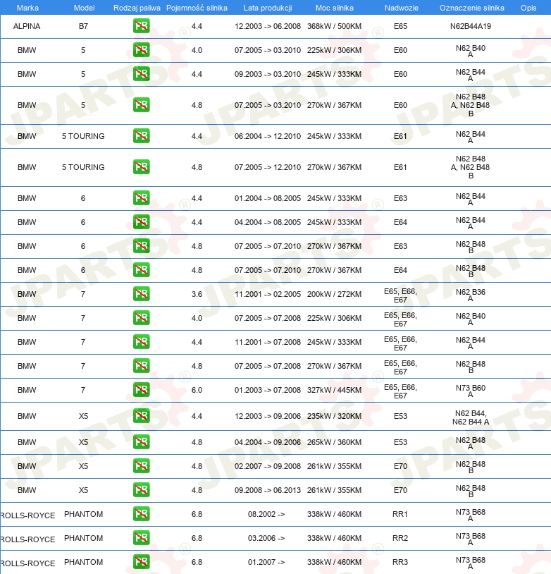The height and width of the screenshot is (574, 551).
Task: Select production years 01.2004 -> 08.2005
Action: point(268,198)
